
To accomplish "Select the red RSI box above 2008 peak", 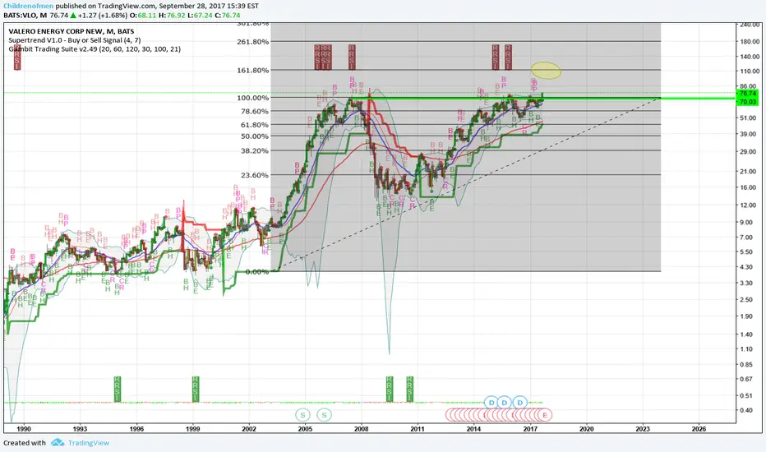I will click(x=352, y=57).
